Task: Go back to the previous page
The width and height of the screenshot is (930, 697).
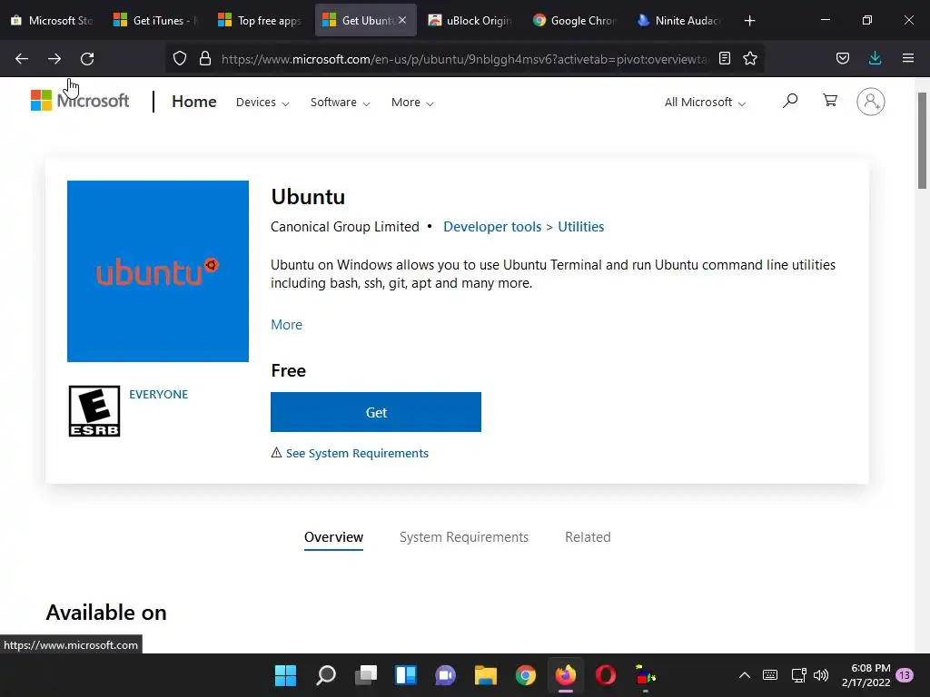Action: [x=22, y=59]
